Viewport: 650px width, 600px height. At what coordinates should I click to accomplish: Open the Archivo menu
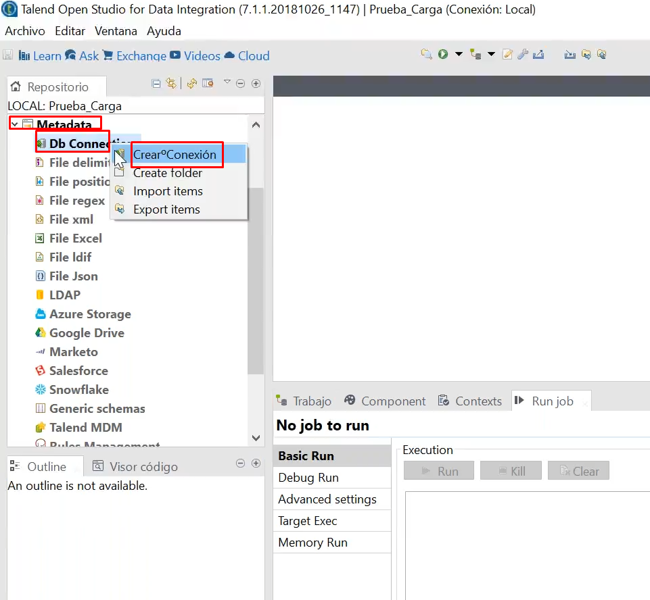(x=25, y=31)
